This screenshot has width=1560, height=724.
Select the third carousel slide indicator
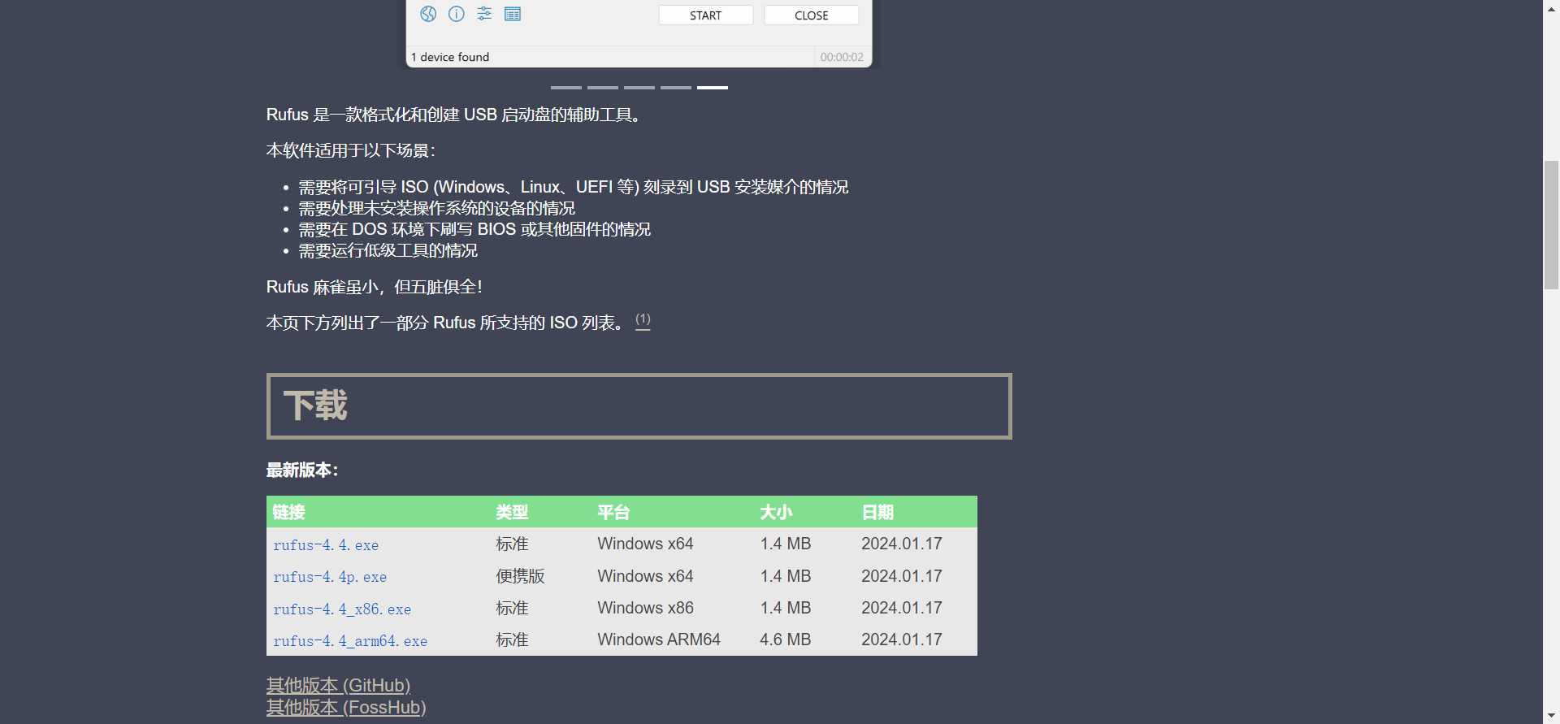tap(639, 87)
